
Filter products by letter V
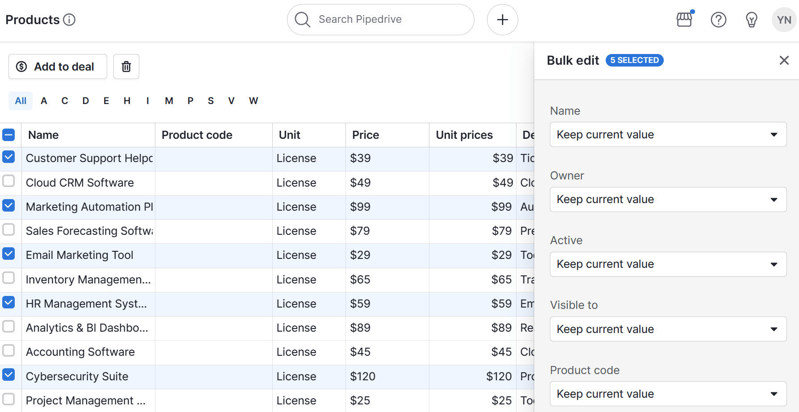(231, 101)
